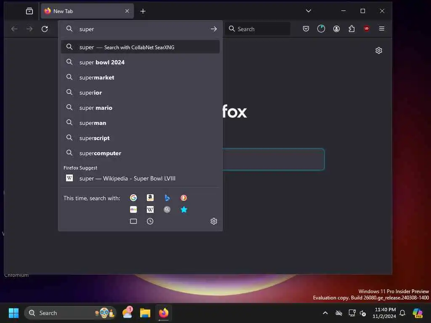
Task: Open the Extensions puzzle icon
Action: tap(351, 29)
